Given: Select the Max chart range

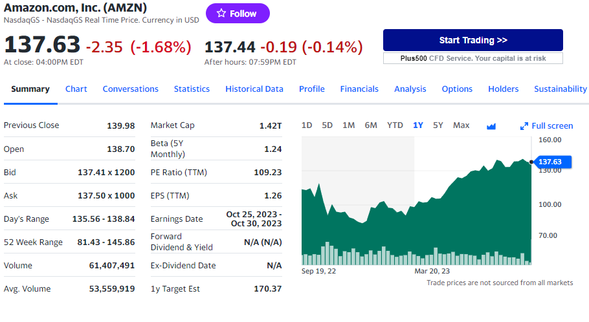Looking at the screenshot, I should (461, 125).
